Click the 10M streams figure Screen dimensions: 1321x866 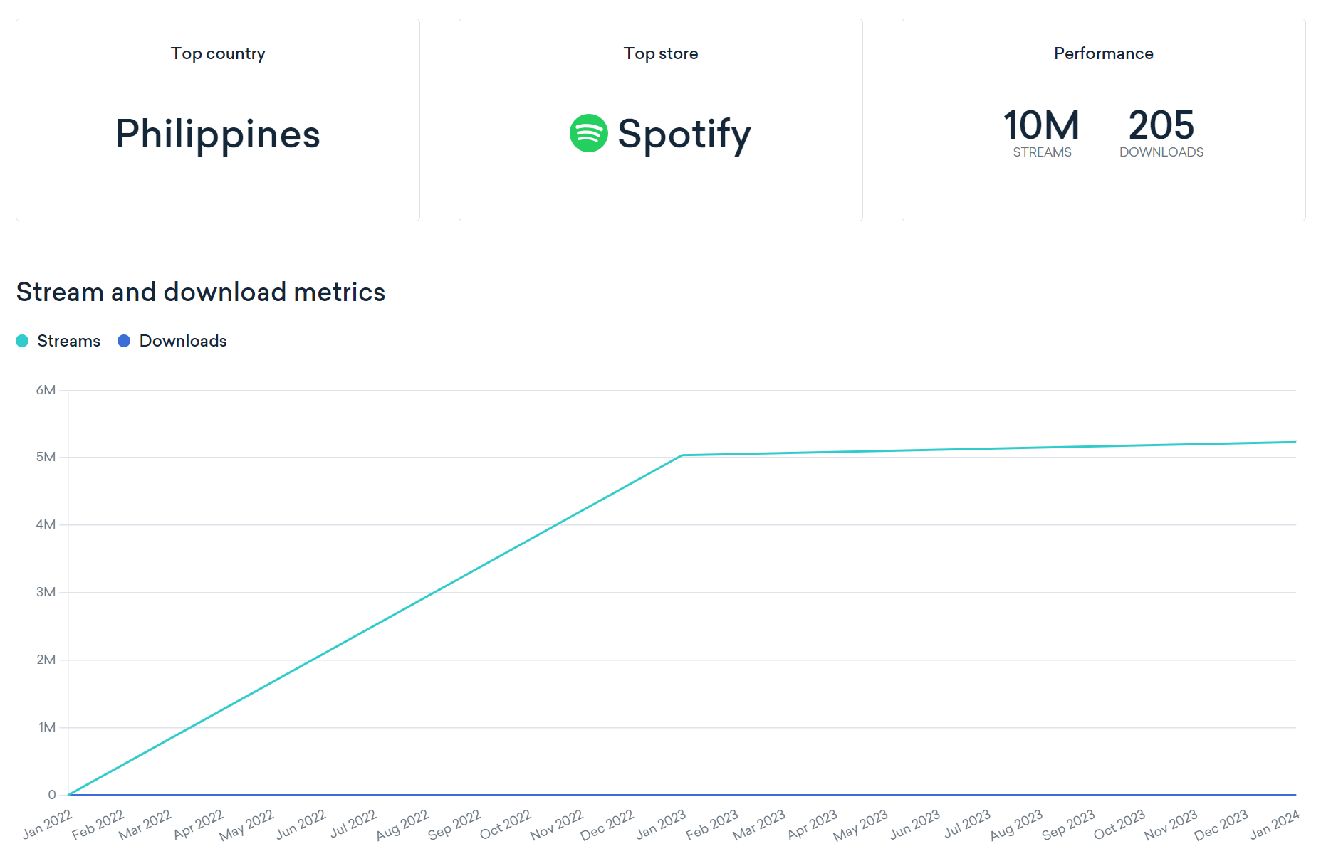(x=1042, y=125)
